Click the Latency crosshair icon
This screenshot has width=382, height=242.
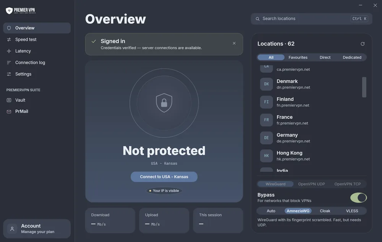9,51
